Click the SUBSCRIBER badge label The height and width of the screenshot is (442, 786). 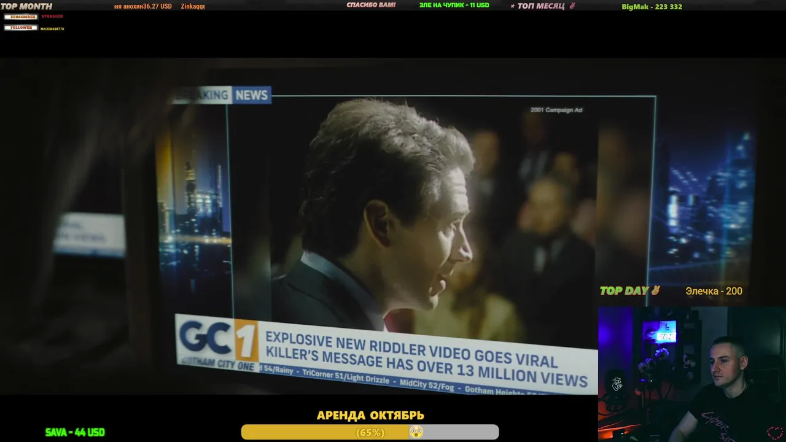[21, 17]
